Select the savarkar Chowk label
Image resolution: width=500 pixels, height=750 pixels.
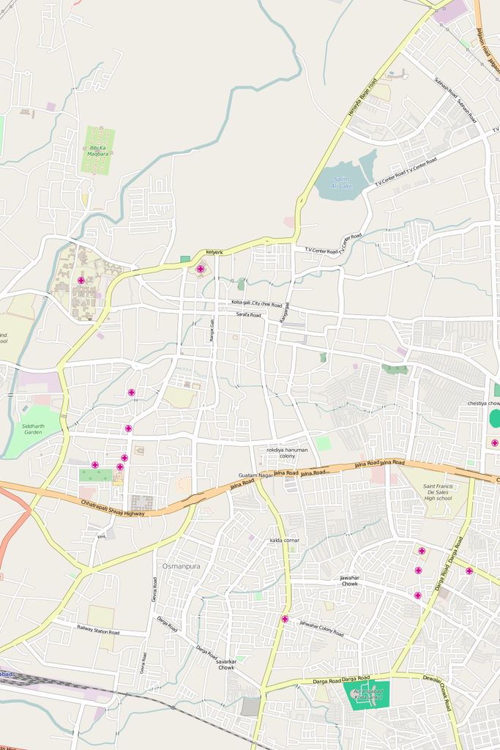[x=226, y=664]
